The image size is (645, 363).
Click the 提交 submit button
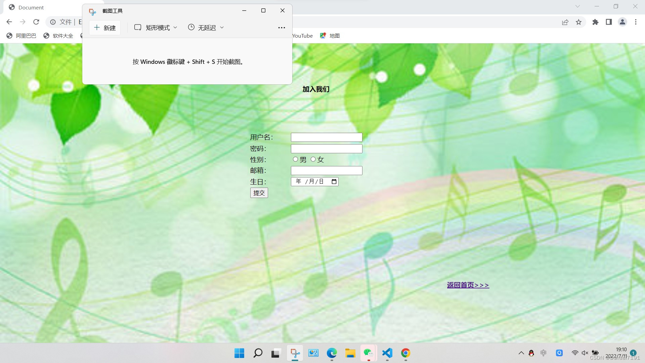259,193
